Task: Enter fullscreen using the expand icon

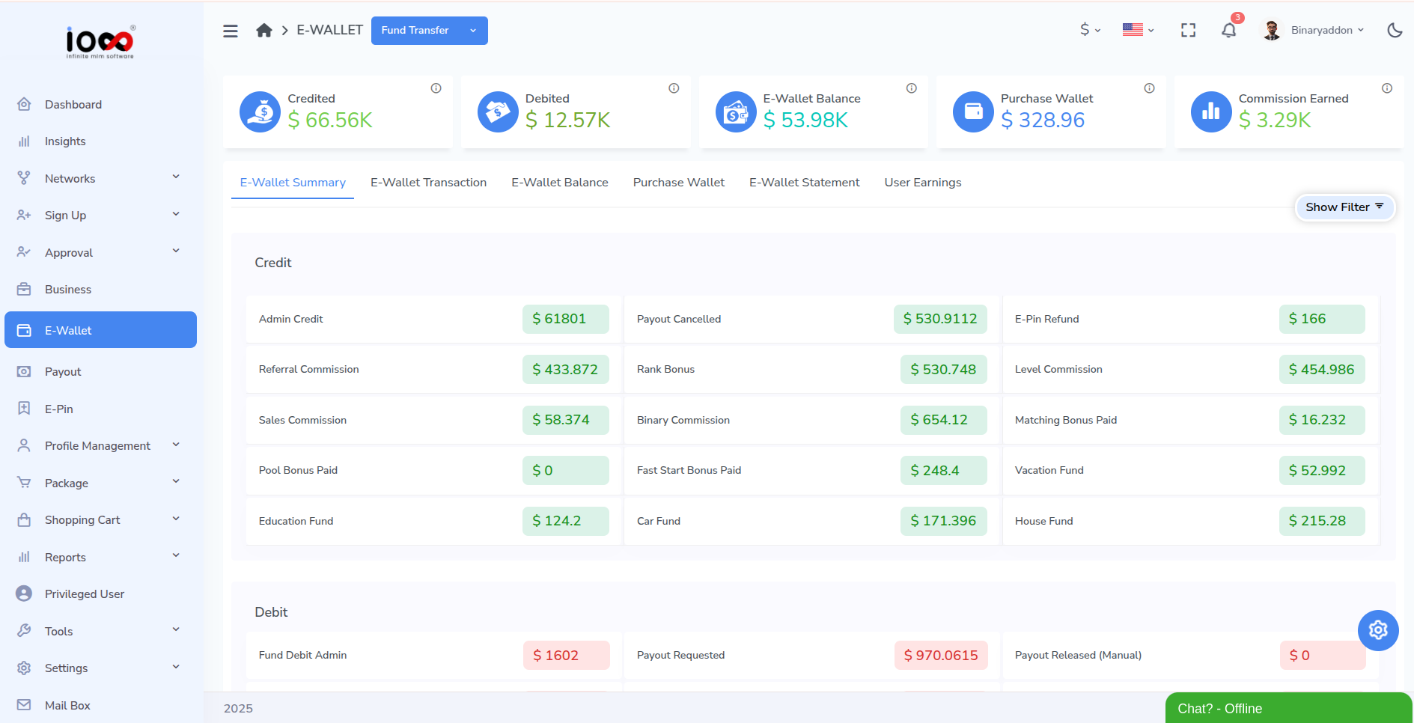Action: [1188, 30]
